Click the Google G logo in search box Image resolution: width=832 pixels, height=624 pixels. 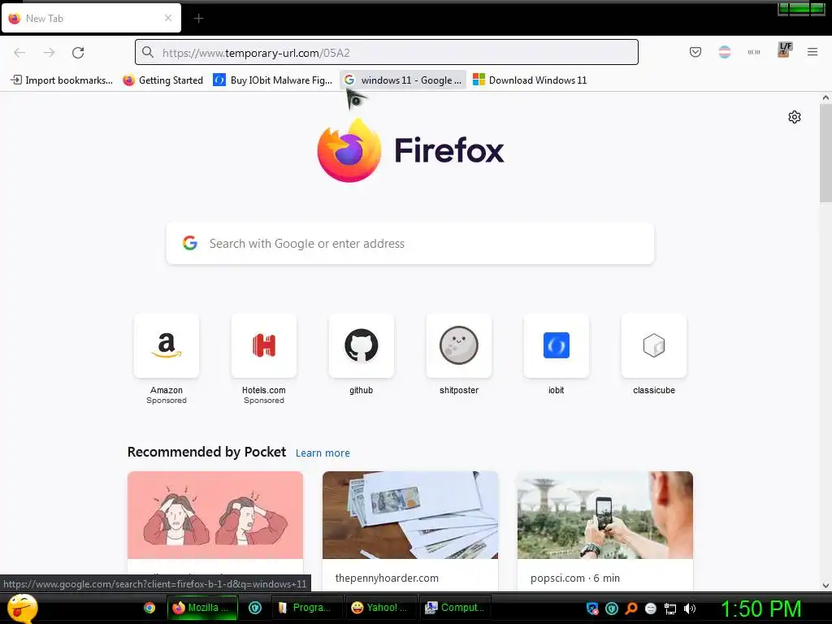[x=190, y=243]
